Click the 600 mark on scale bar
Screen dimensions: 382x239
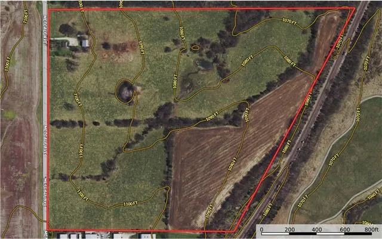pyautogui.click(x=344, y=229)
